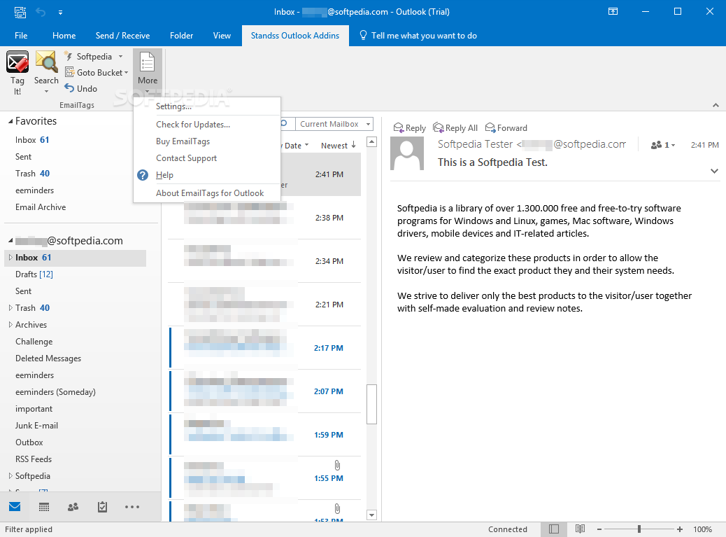Viewport: 726px width, 537px height.
Task: Choose Settings... from the More menu
Action: coord(207,106)
